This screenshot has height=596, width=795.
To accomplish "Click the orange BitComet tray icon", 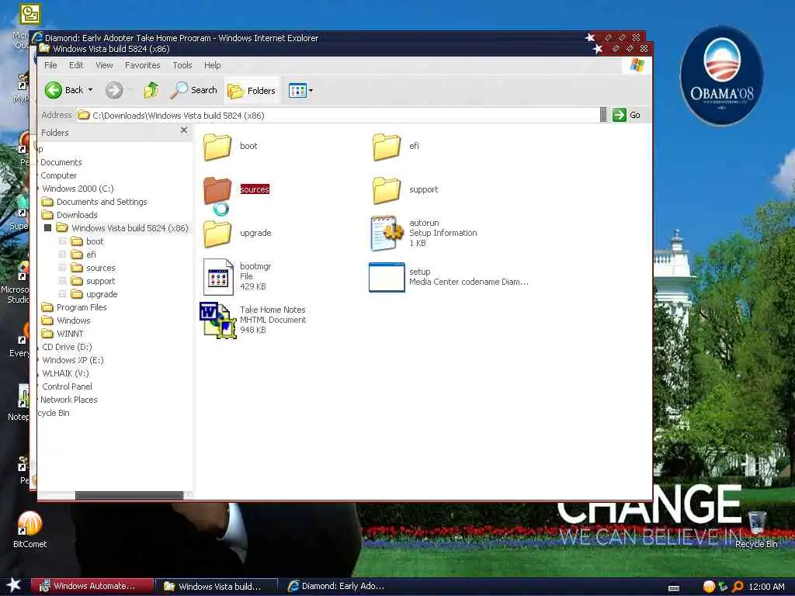I will point(709,587).
